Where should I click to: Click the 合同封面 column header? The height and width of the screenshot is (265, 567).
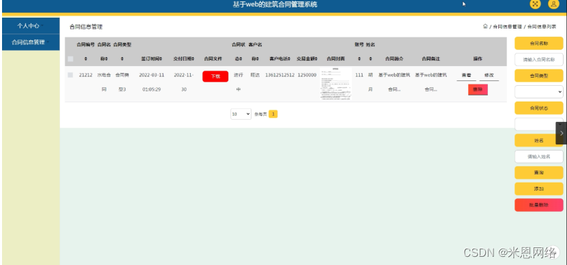(x=335, y=59)
